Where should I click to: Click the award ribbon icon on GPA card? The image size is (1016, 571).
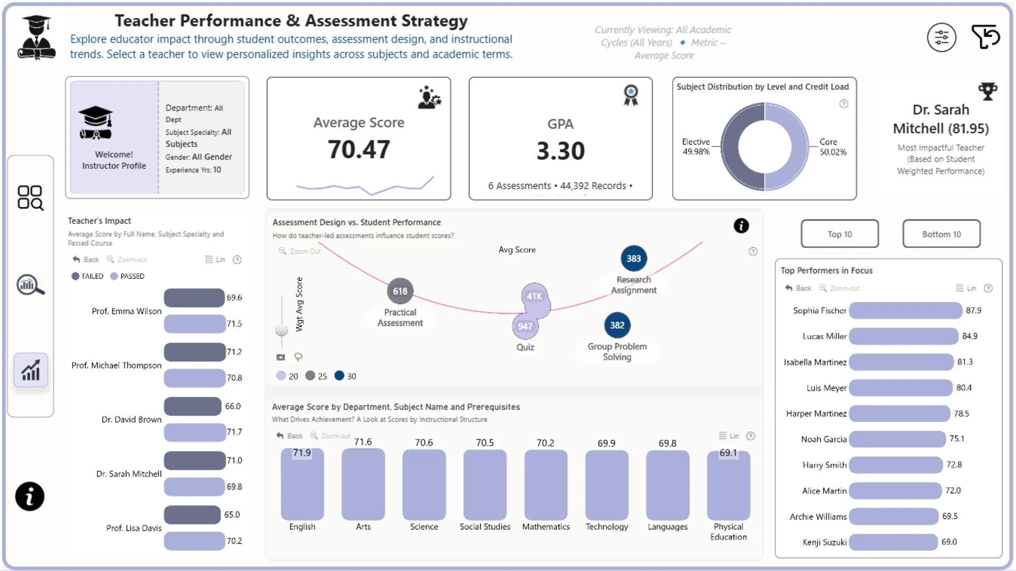(x=631, y=95)
